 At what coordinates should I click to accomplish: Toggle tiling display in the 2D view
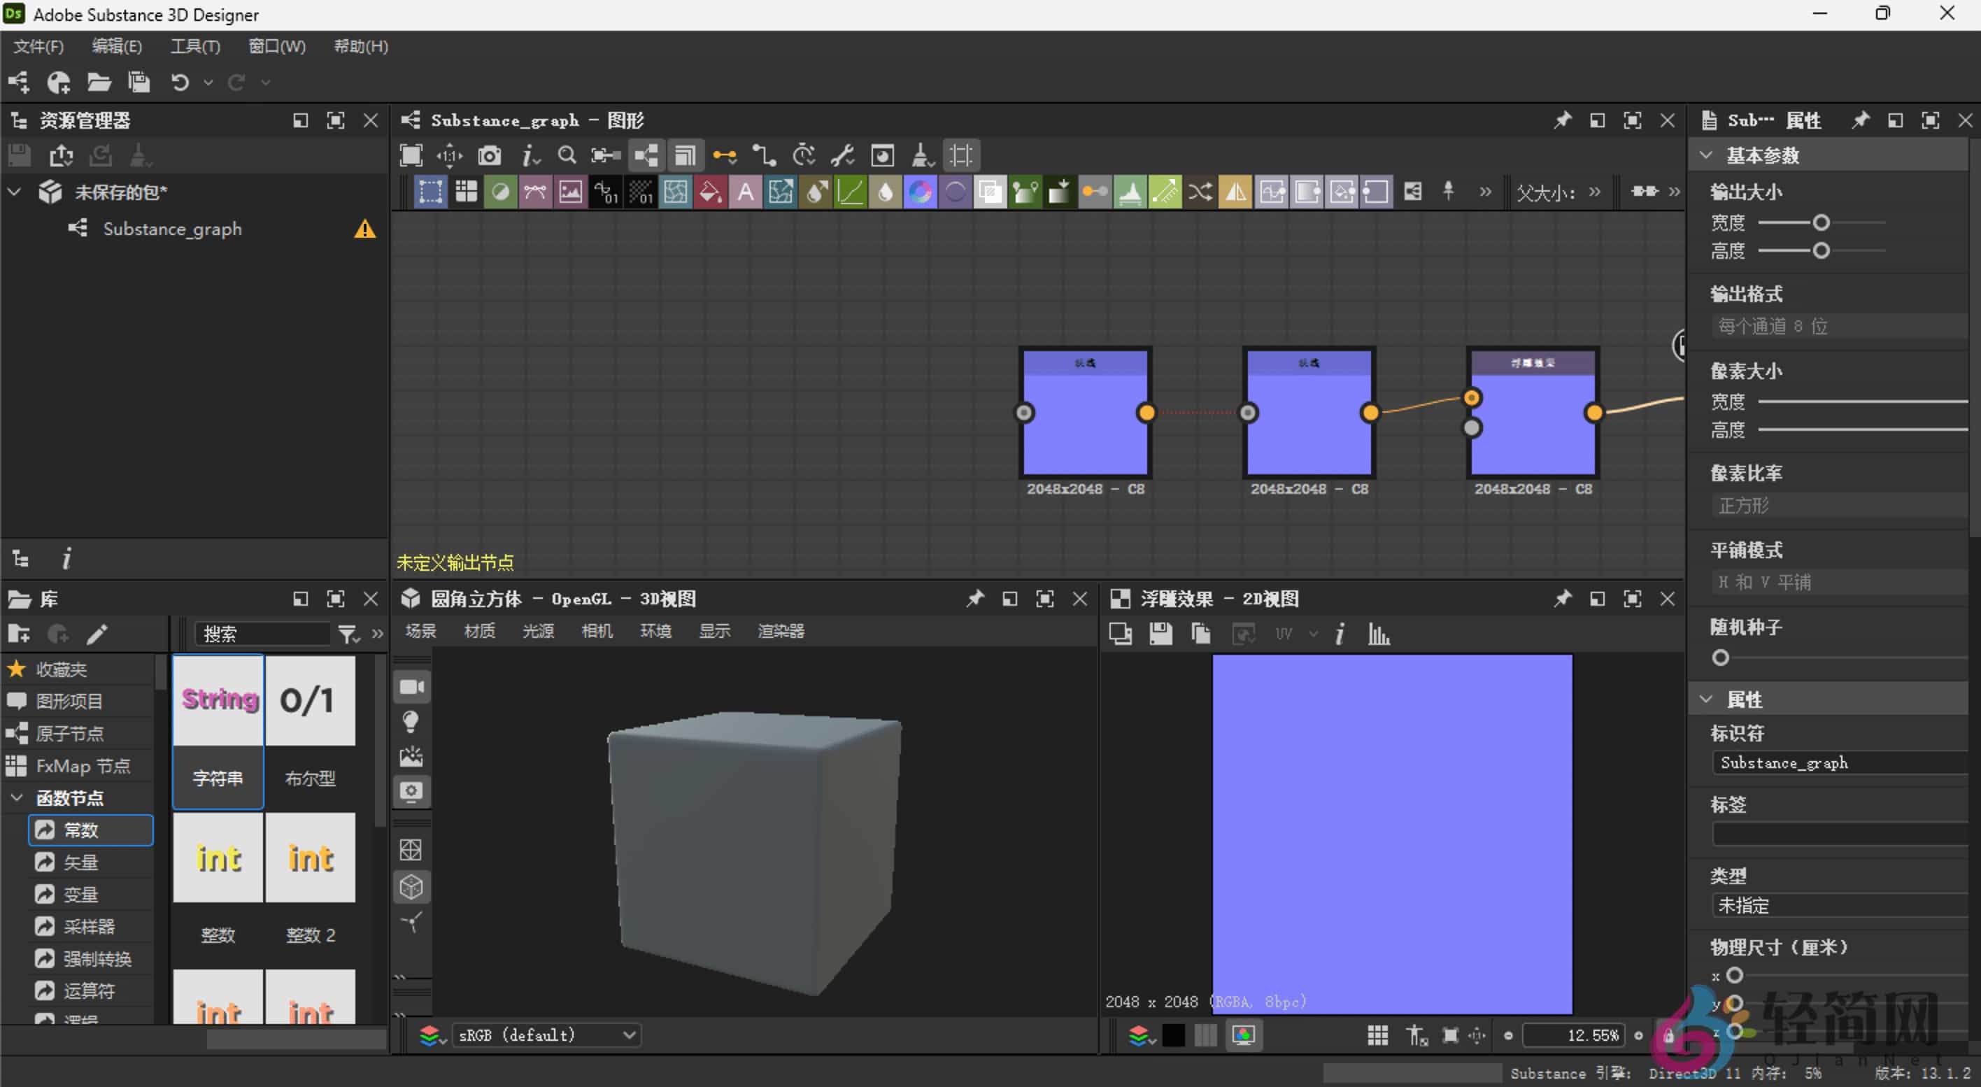[x=1377, y=1035]
